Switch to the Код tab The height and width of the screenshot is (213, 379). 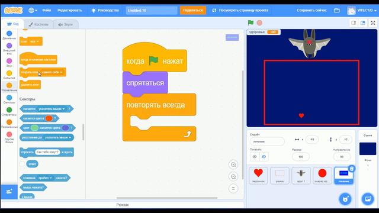(13, 24)
